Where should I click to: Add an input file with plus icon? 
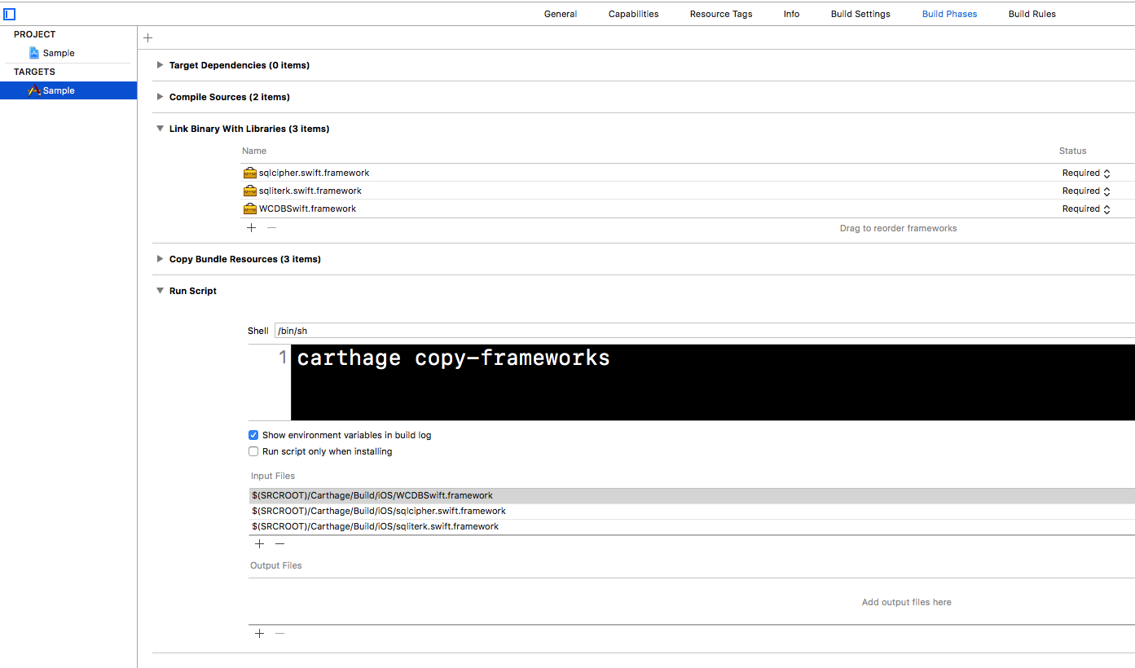click(259, 543)
